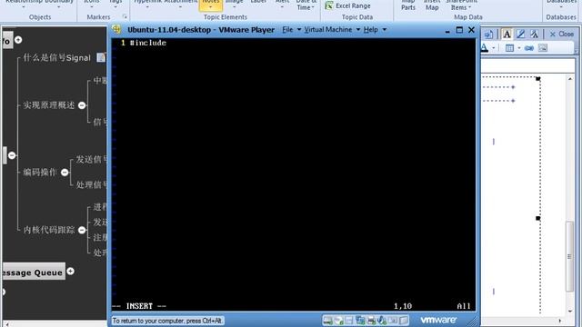Open the font color dropdown arrow
Screen dimensions: 582x327
pos(493,48)
